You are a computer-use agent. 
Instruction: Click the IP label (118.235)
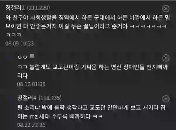coord(50,98)
